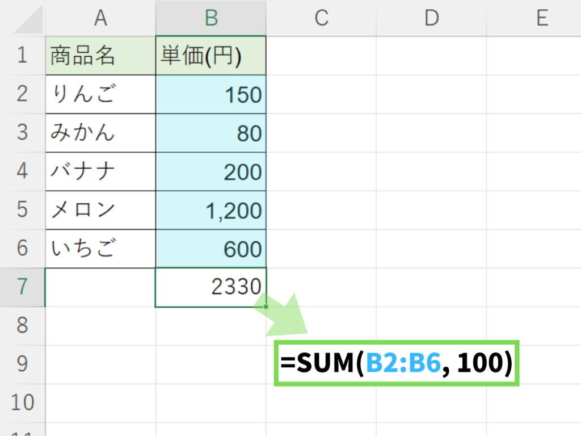Screen dimensions: 581x436
Task: Click the いちご price cell 600
Action: [x=211, y=249]
